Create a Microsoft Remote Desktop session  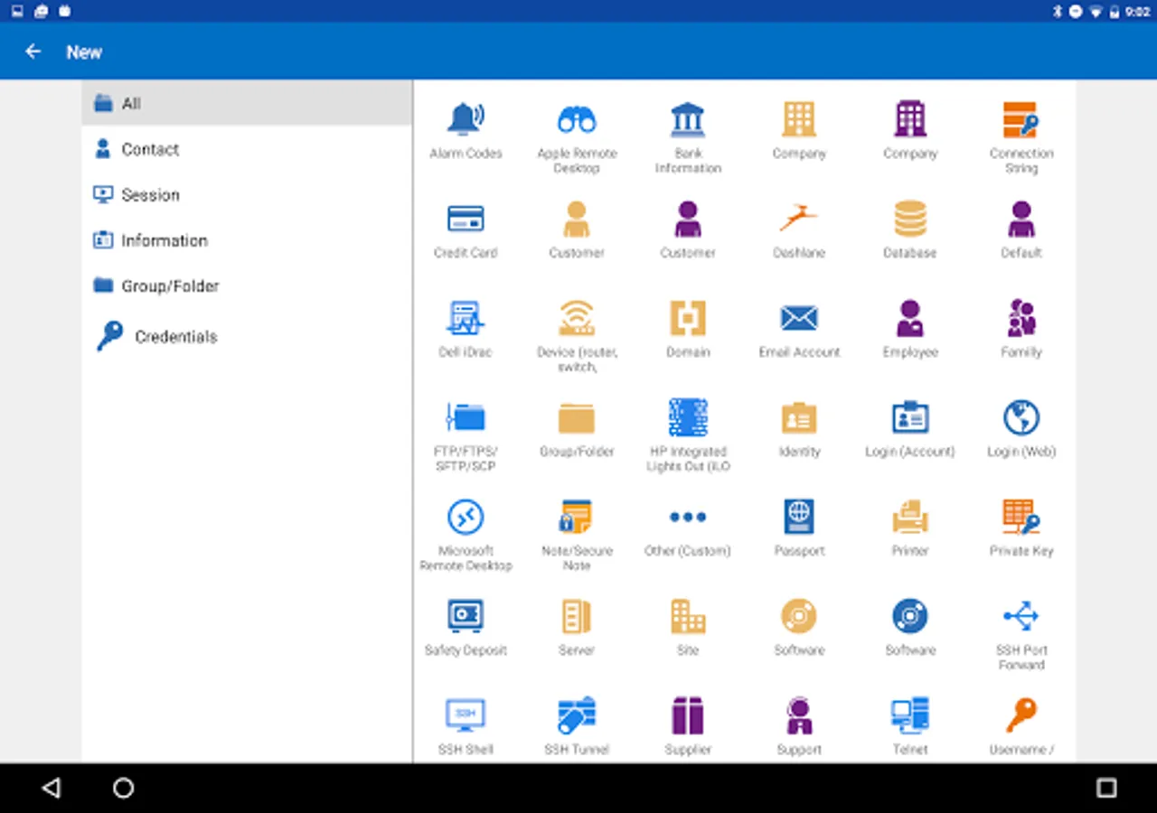pyautogui.click(x=466, y=517)
